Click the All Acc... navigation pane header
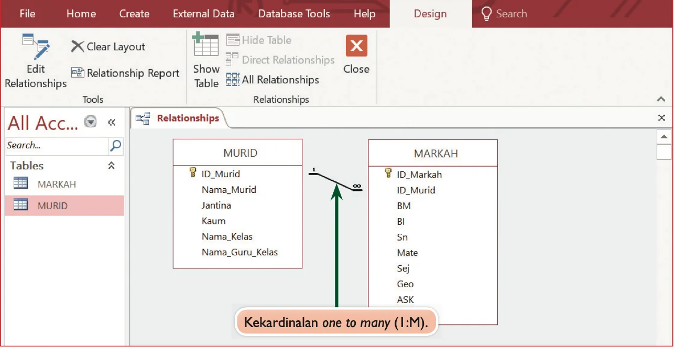Viewport: 675px width, 348px height. coord(43,123)
